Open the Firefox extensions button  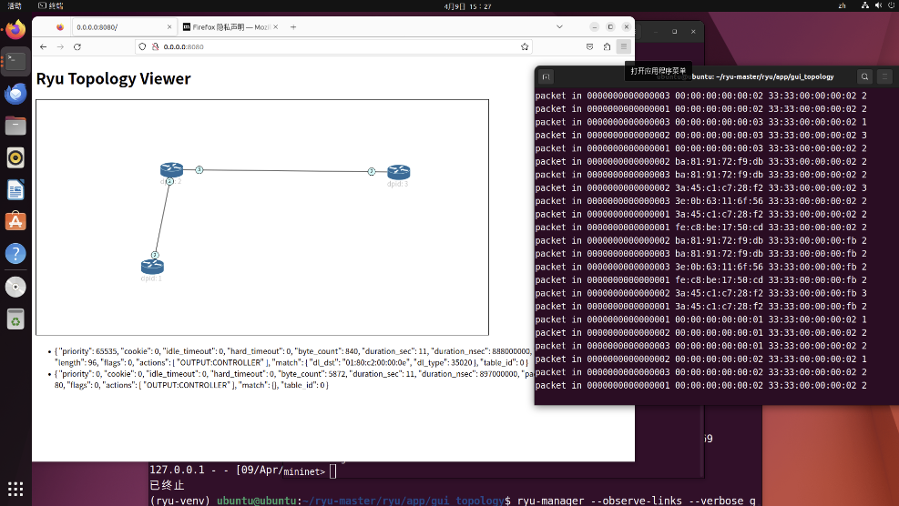(x=606, y=46)
